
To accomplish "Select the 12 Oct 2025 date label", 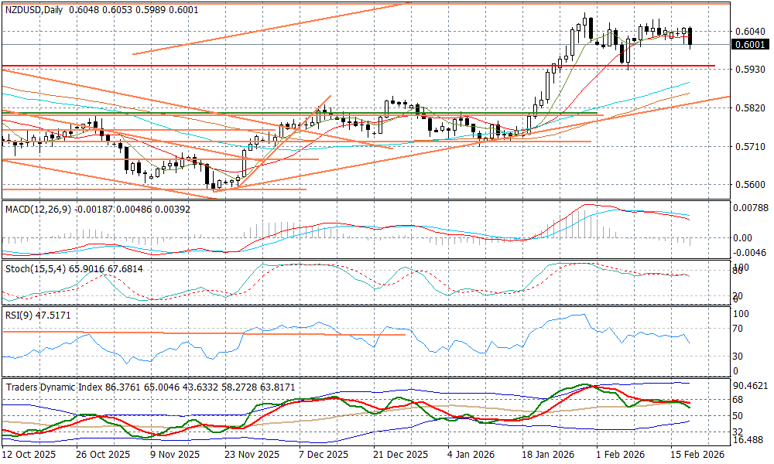I will [29, 455].
